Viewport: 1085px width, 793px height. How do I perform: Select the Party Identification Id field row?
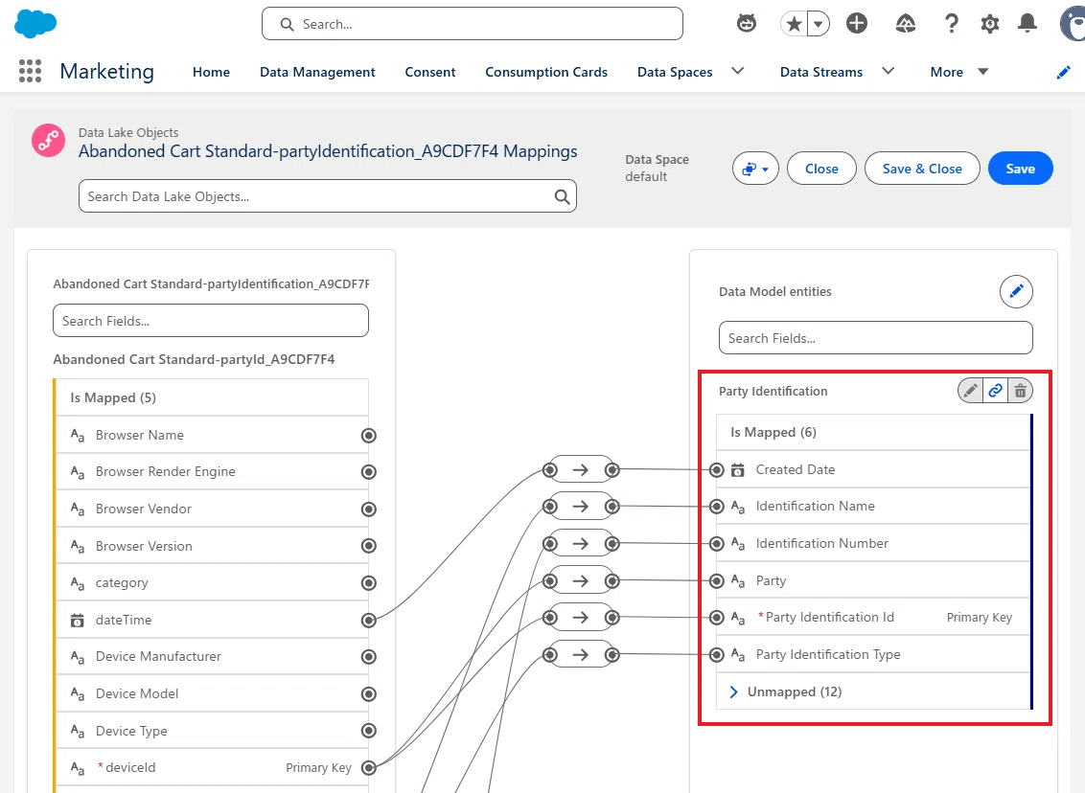click(872, 618)
